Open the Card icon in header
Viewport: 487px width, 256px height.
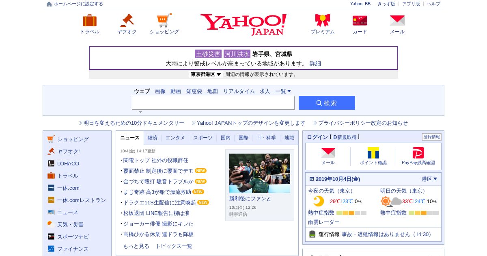pos(360,20)
